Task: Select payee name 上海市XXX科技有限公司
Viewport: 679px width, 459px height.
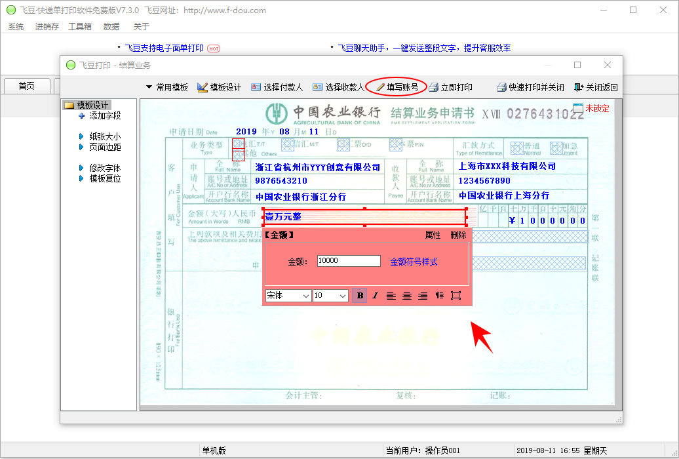Action: (x=507, y=166)
